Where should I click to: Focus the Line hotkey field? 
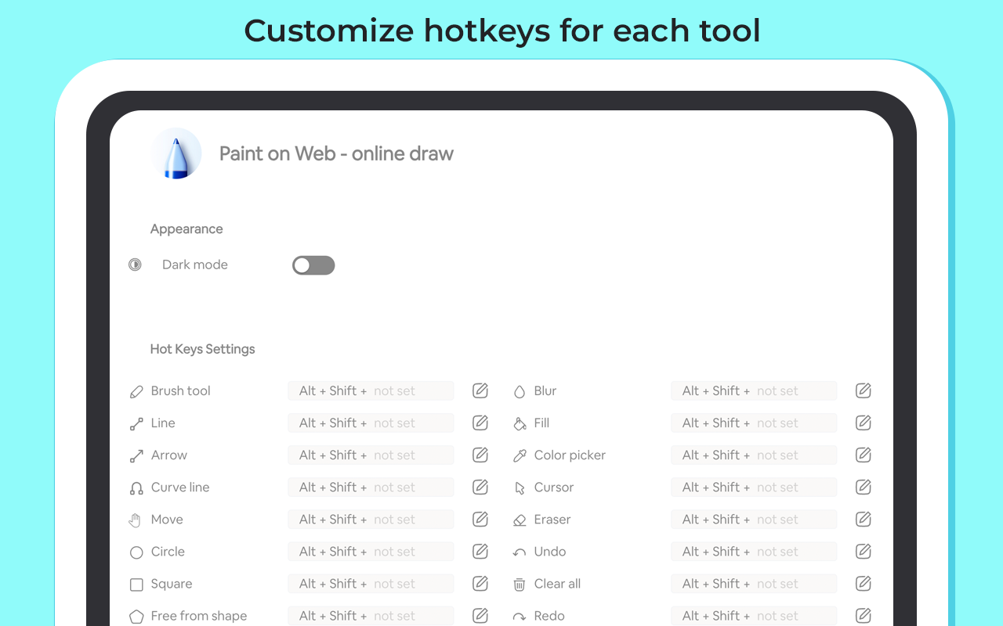[x=371, y=423]
